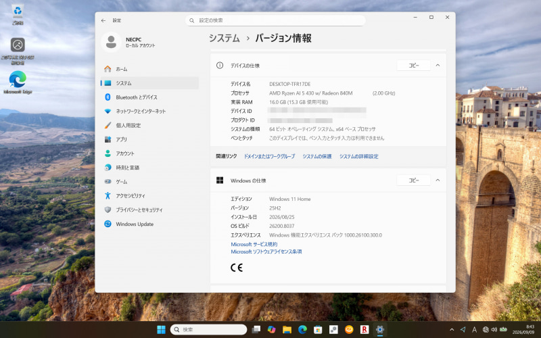
Task: Open 個人用設定 personalization page
Action: pos(149,125)
